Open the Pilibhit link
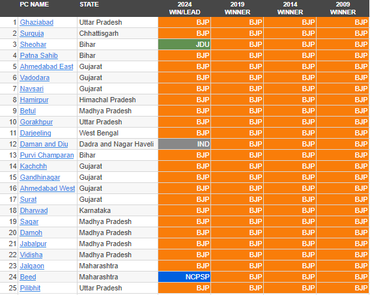This screenshot has height=295, width=370. [30, 288]
